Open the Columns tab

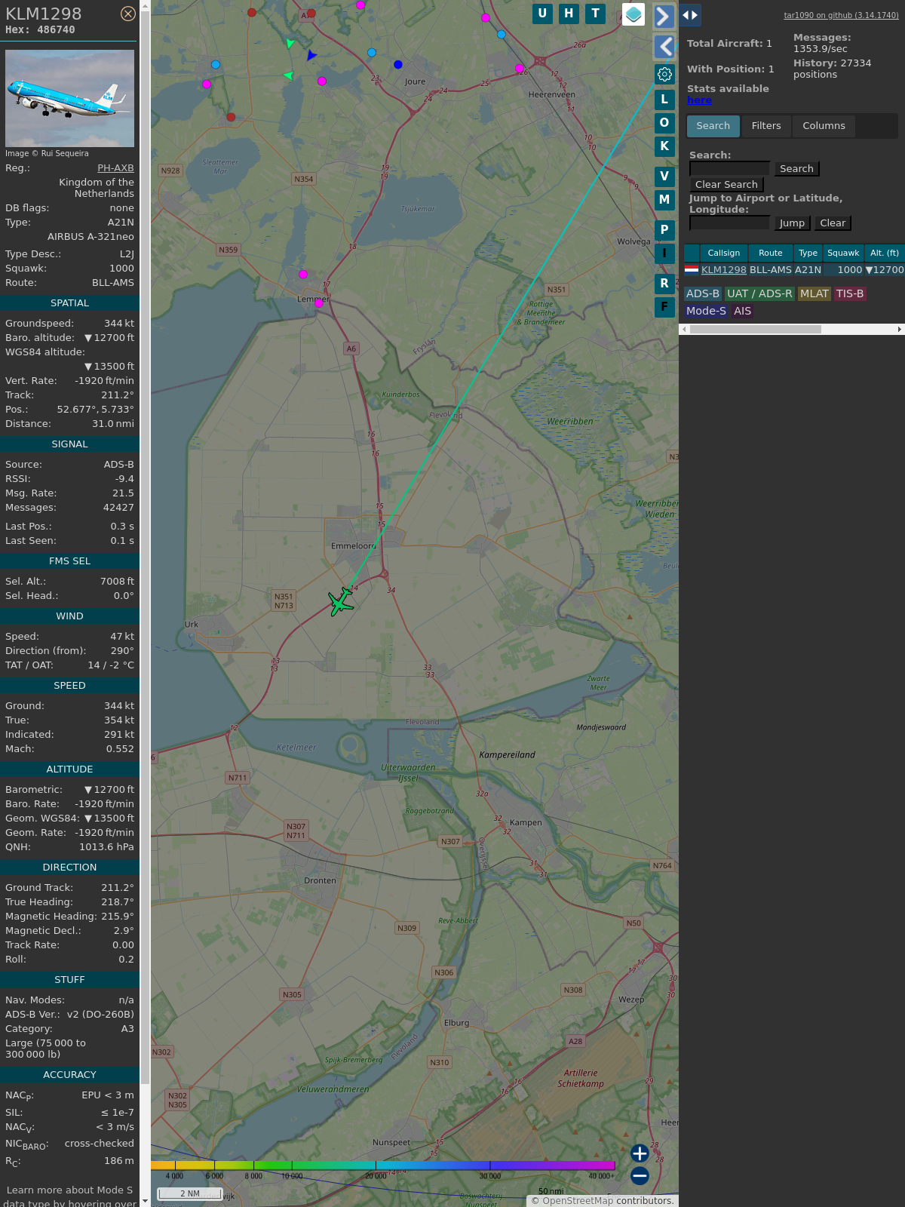[x=824, y=126]
